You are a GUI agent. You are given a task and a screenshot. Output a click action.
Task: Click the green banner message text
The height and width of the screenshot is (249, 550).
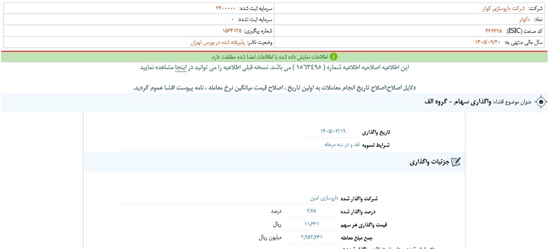click(x=269, y=56)
